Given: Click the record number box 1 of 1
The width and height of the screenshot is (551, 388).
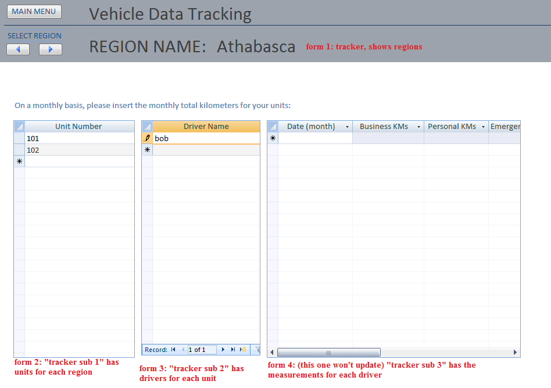Looking at the screenshot, I should click(202, 350).
